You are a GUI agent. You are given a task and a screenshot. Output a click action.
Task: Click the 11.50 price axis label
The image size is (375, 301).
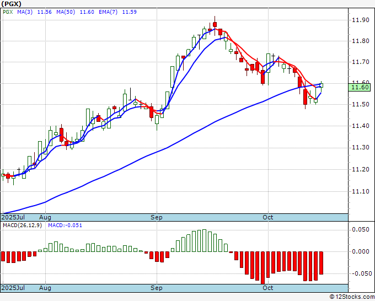tap(361, 105)
